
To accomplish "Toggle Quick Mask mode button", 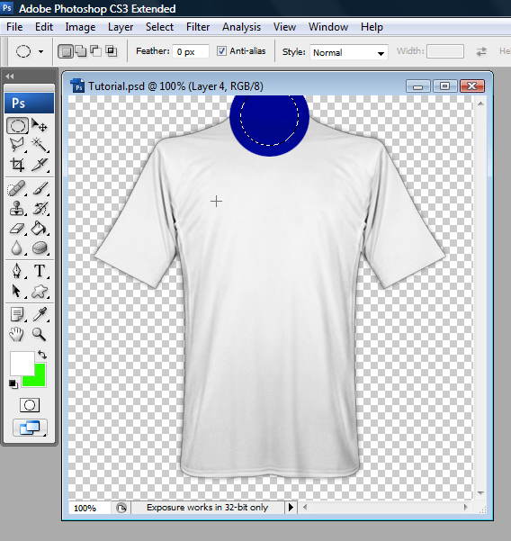I will tap(30, 405).
